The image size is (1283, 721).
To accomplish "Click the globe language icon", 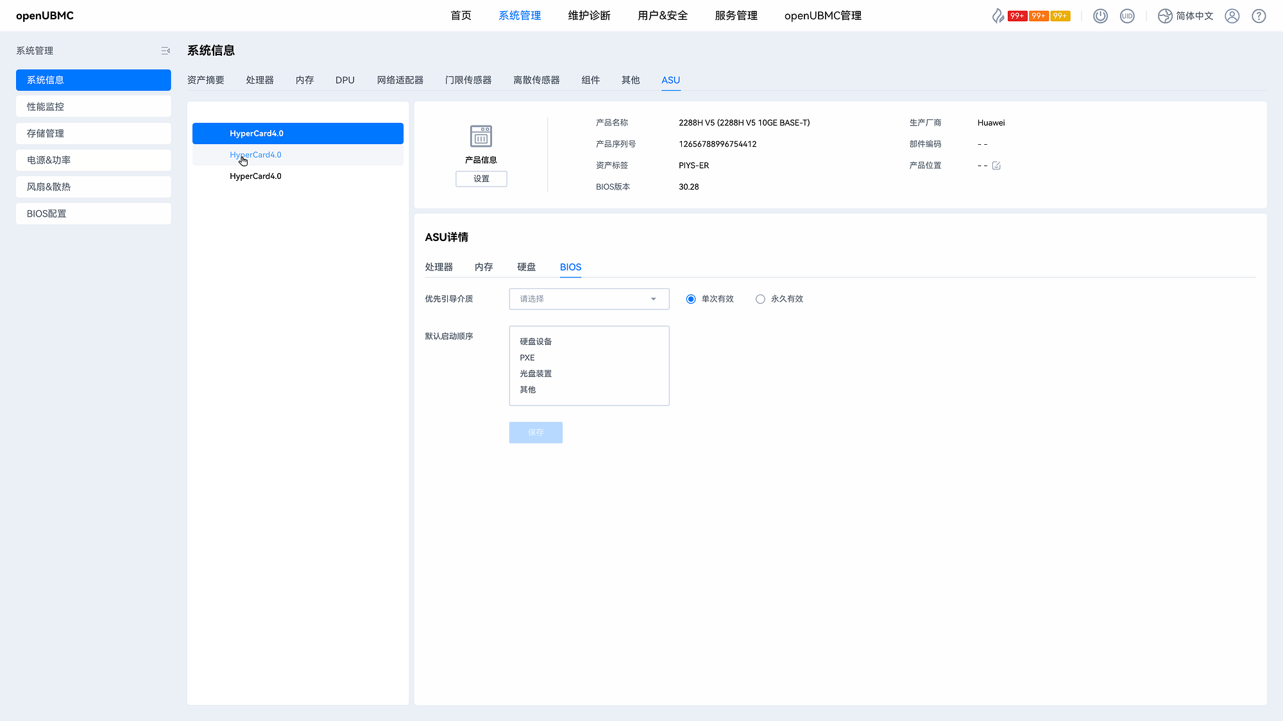I will pyautogui.click(x=1165, y=16).
